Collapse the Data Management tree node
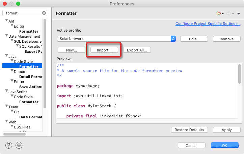Screen dimensions: 244x154 click(x=6, y=36)
